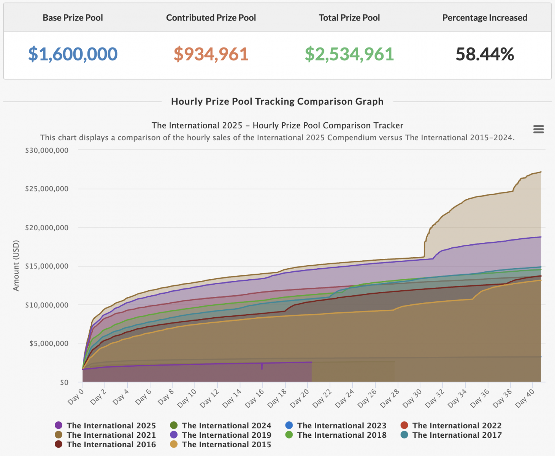Screen dimensions: 555x456
Task: Click the Total Prize Pool header
Action: point(349,18)
